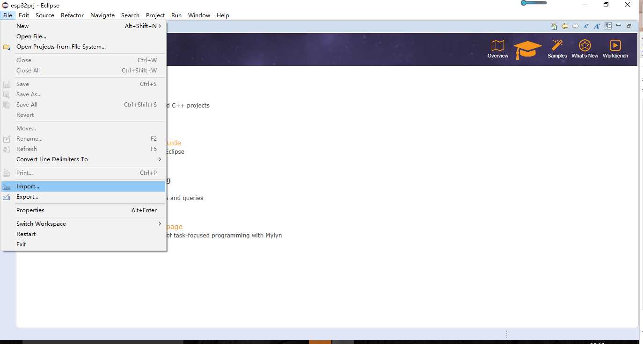This screenshot has width=643, height=344.
Task: Expand the New submenu
Action: click(x=83, y=26)
